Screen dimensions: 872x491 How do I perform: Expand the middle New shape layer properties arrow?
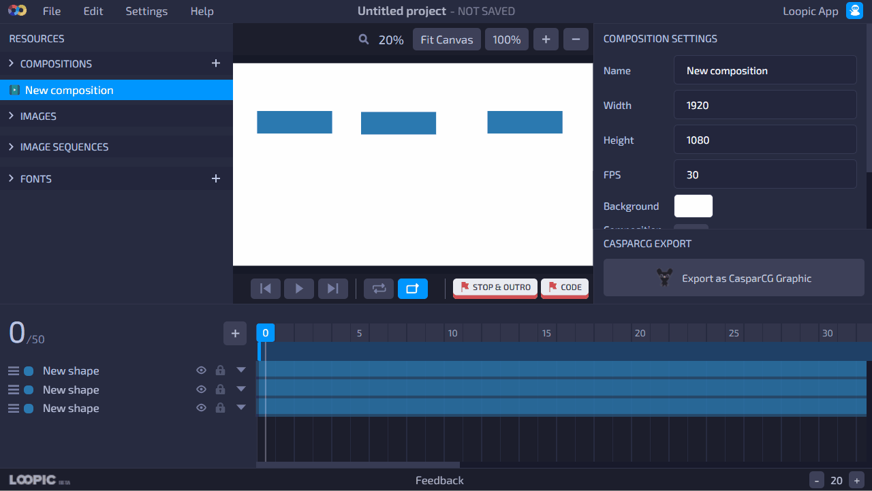(x=241, y=389)
